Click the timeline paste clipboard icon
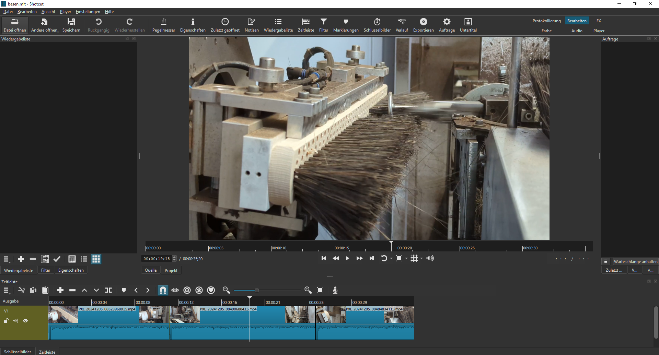Image resolution: width=659 pixels, height=355 pixels. 45,291
